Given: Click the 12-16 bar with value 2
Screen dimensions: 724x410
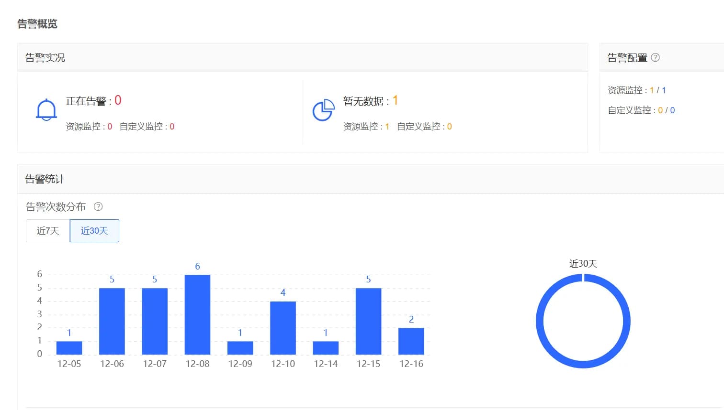Looking at the screenshot, I should (x=411, y=341).
